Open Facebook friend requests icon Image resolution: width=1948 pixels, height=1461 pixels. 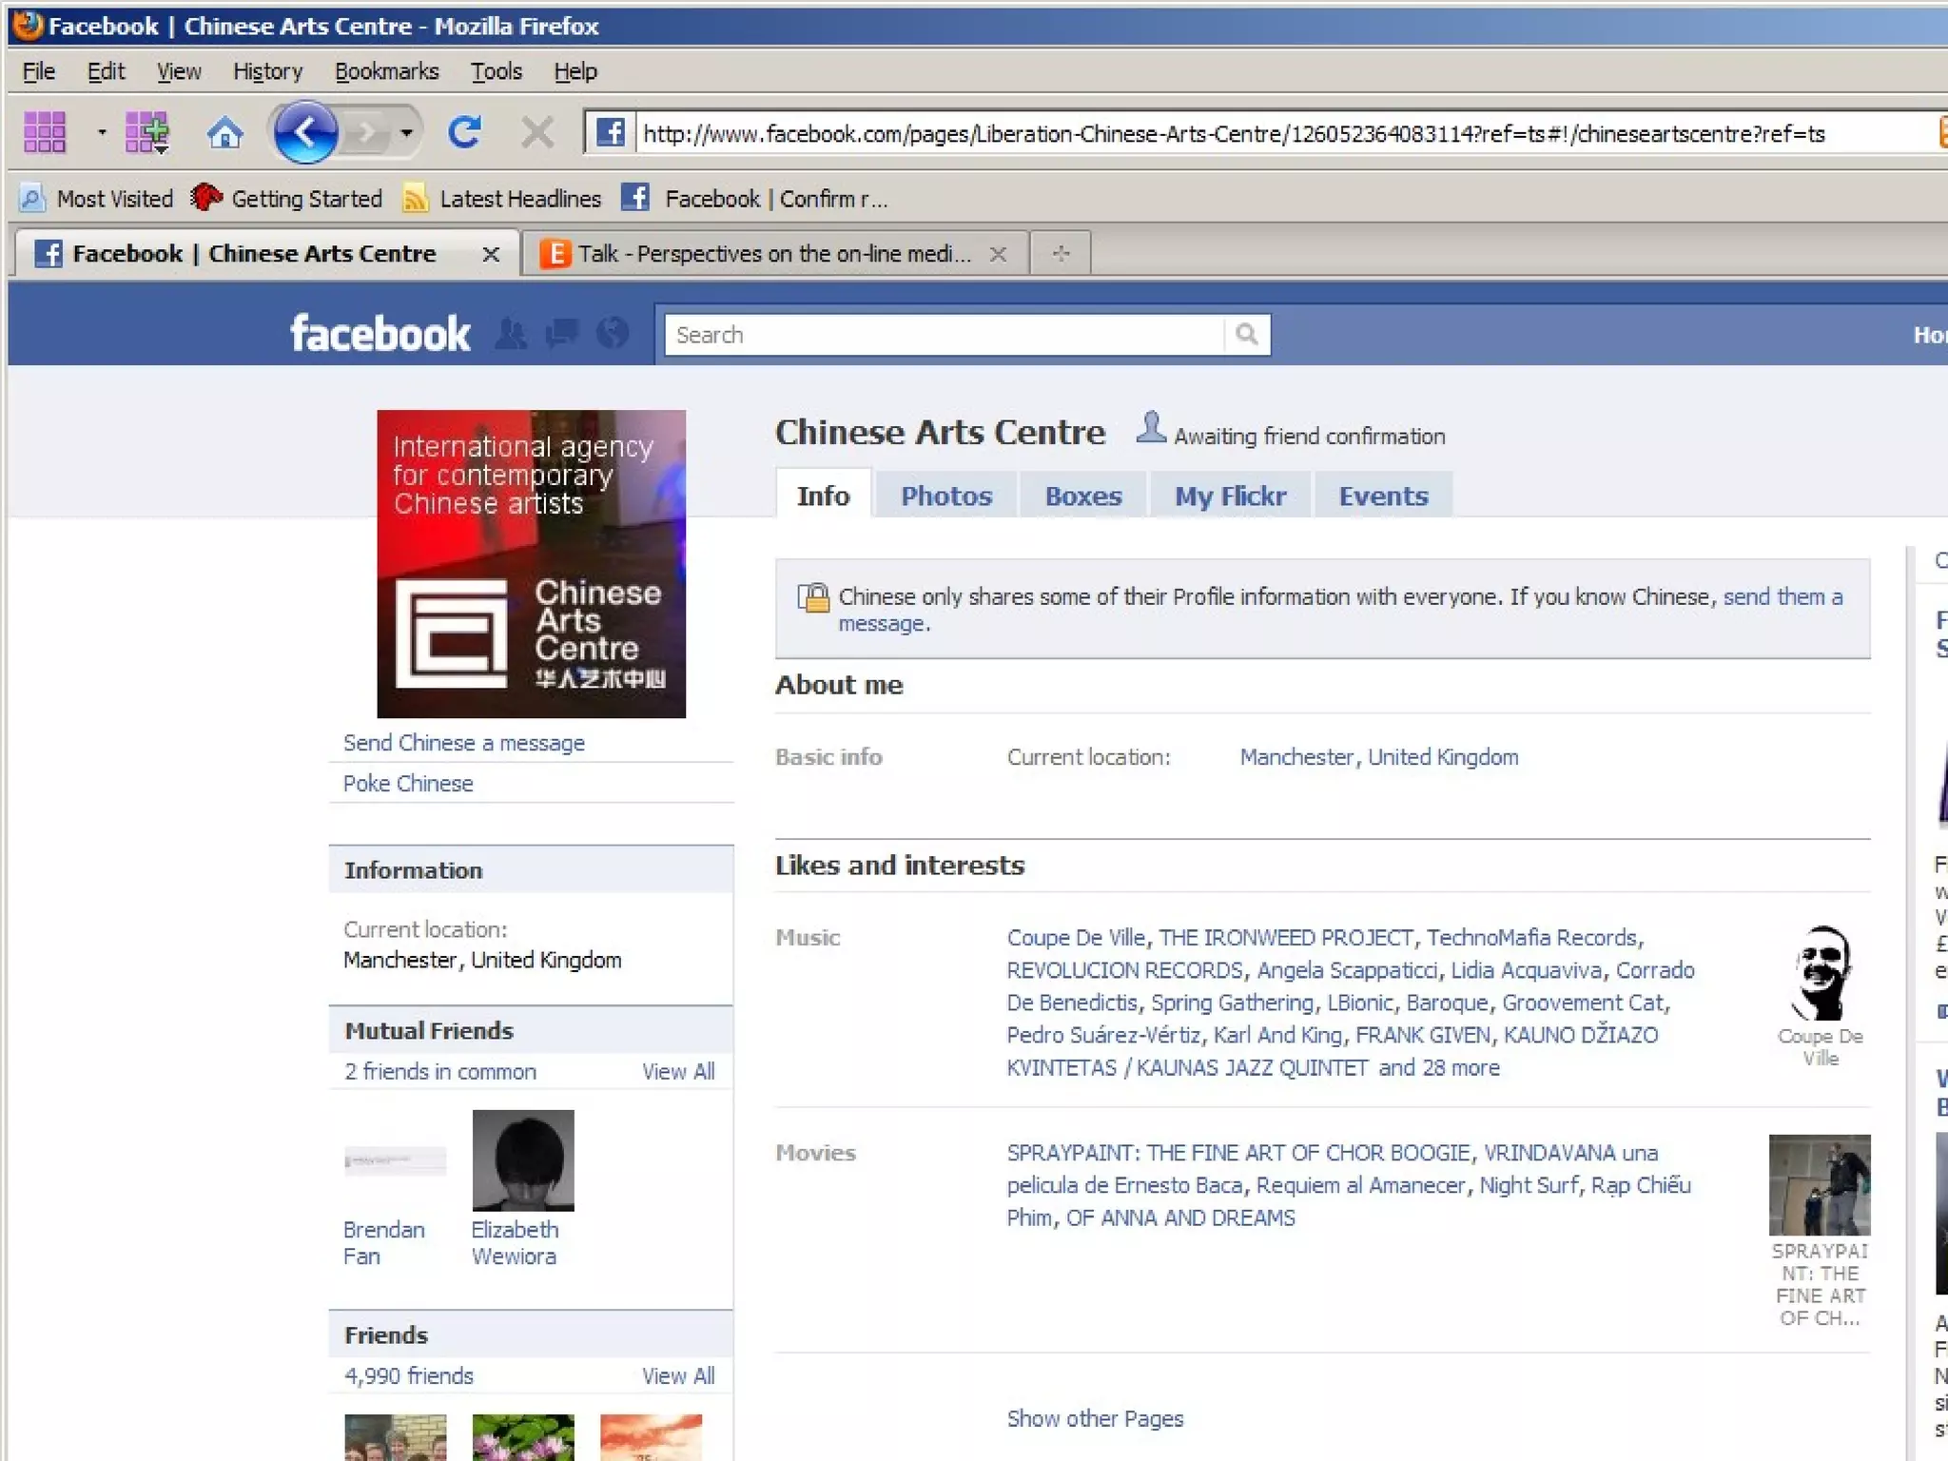511,334
